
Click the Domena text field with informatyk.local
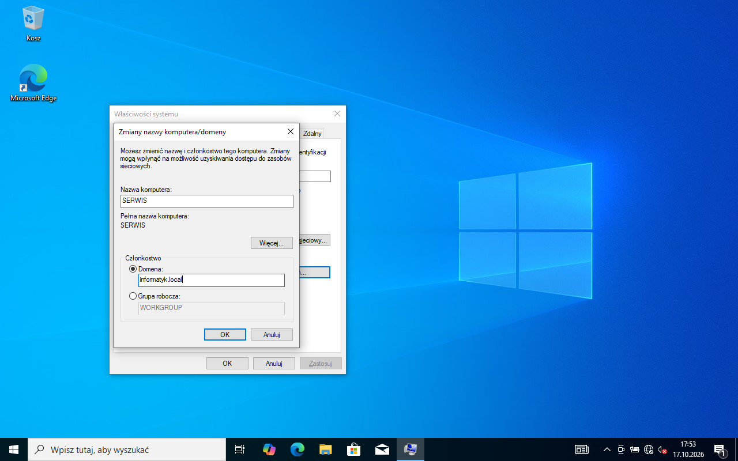click(212, 280)
